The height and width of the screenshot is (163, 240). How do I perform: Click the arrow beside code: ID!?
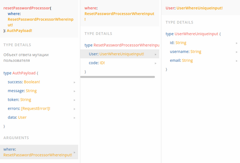(156, 63)
